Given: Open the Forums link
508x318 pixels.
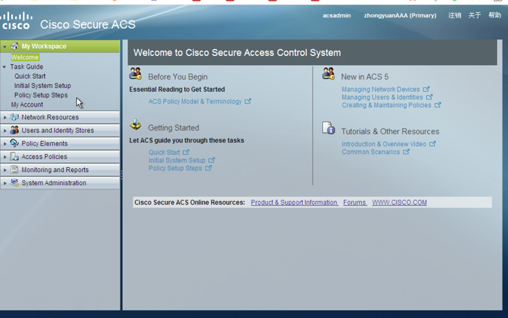Looking at the screenshot, I should 355,202.
